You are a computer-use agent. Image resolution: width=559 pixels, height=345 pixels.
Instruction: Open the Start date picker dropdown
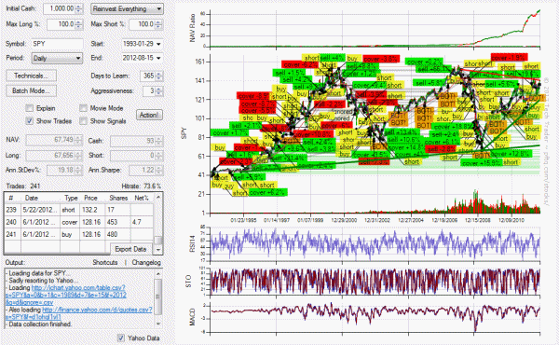[x=158, y=44]
